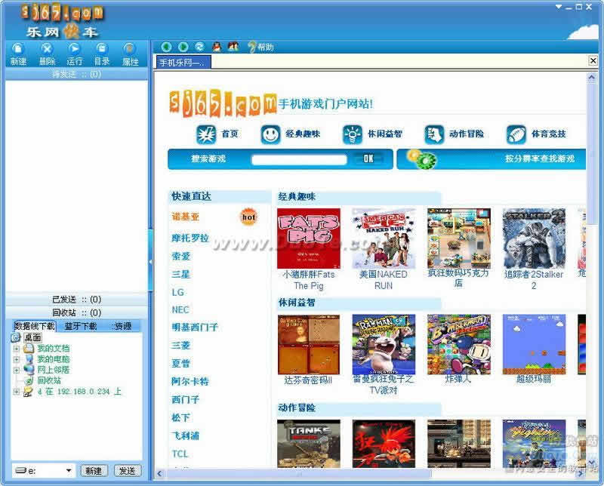The image size is (604, 486).
Task: Open the 动作冒险 category icon
Action: point(434,134)
